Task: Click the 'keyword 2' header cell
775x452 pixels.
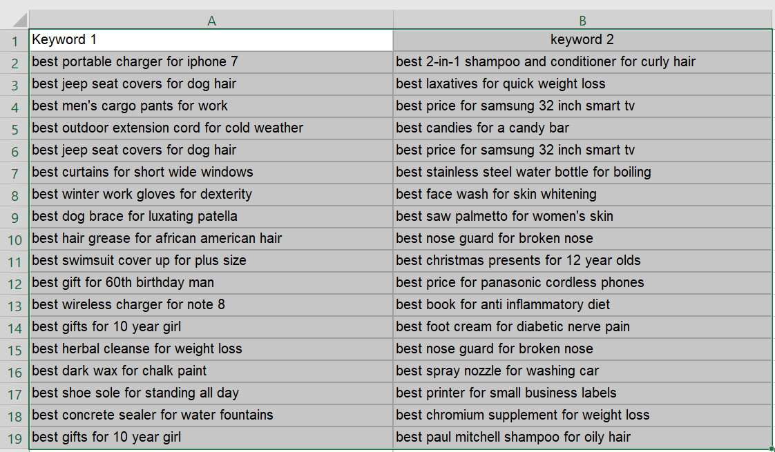Action: click(x=582, y=40)
